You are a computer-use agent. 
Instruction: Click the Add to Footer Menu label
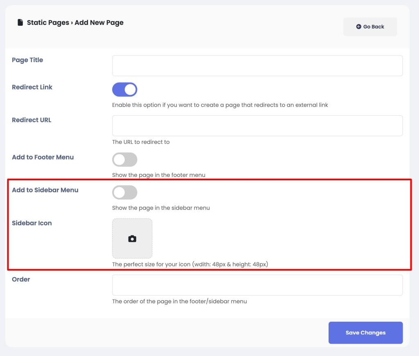click(43, 157)
